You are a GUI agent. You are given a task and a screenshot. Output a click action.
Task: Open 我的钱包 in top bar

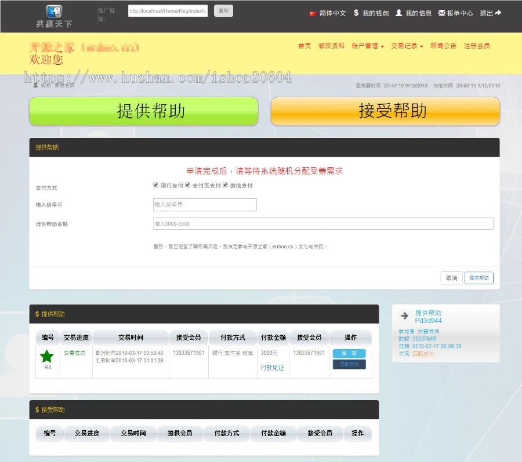[375, 13]
